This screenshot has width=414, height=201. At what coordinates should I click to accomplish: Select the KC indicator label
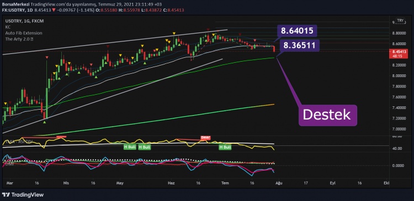click(7, 27)
